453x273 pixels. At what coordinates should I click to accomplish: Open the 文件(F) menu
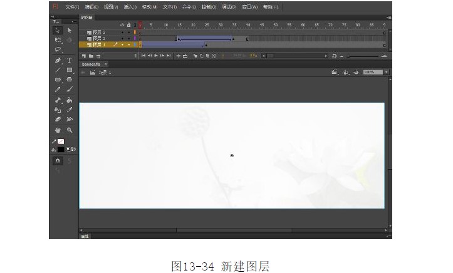click(x=73, y=6)
